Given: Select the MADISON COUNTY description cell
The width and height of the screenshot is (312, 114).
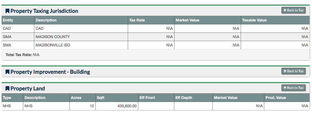Looking at the screenshot, I should [x=81, y=37].
